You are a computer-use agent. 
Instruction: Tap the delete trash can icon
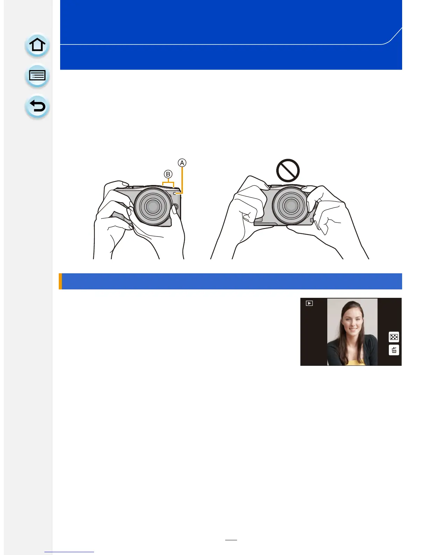(394, 350)
